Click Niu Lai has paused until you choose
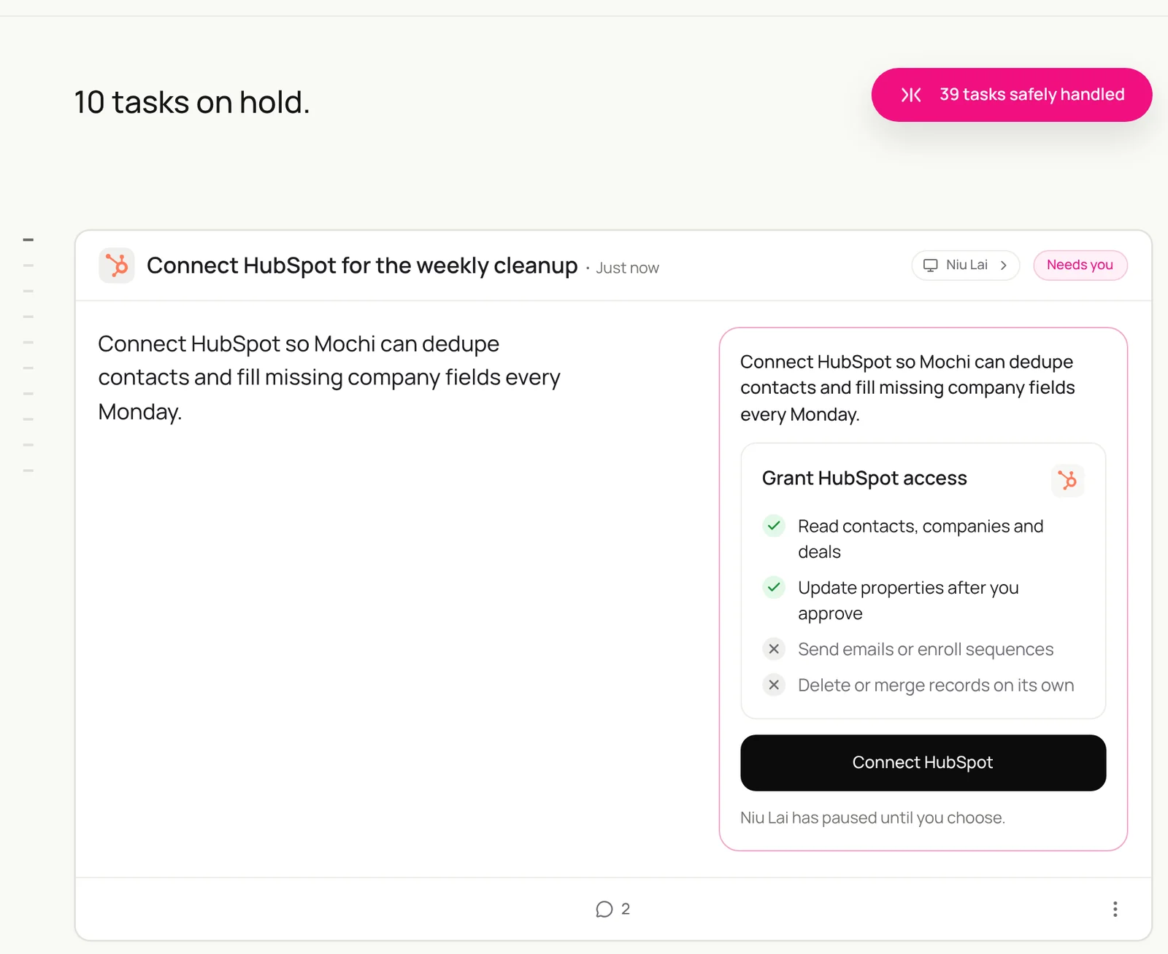 872,818
